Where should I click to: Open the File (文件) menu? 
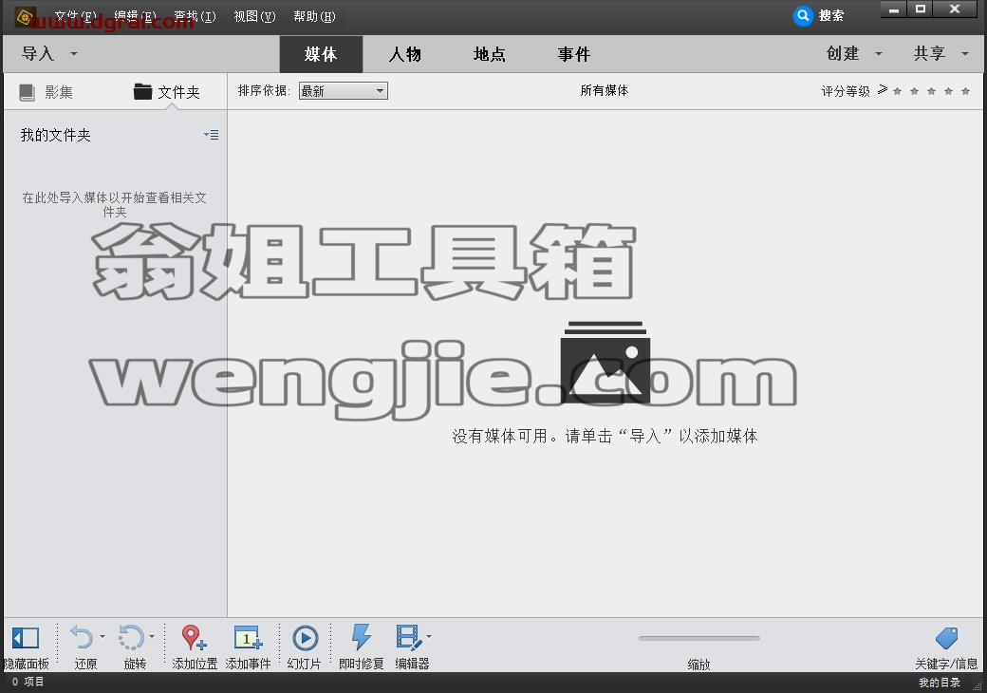(x=76, y=16)
